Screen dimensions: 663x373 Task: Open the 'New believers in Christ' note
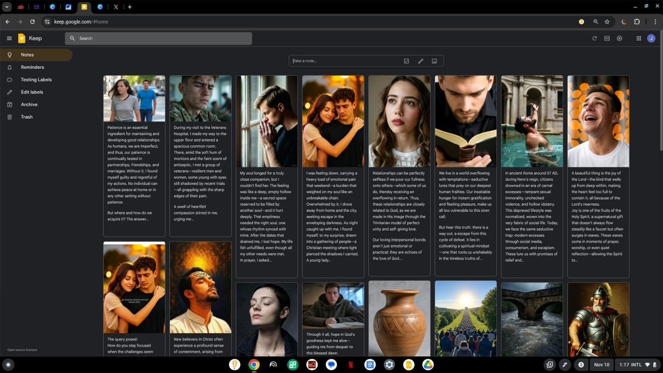tap(201, 299)
